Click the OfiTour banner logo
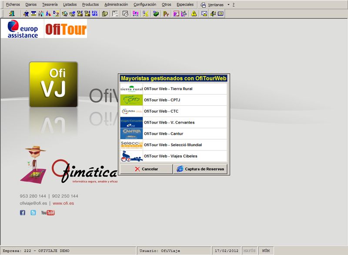This screenshot has width=348, height=255. [66, 29]
